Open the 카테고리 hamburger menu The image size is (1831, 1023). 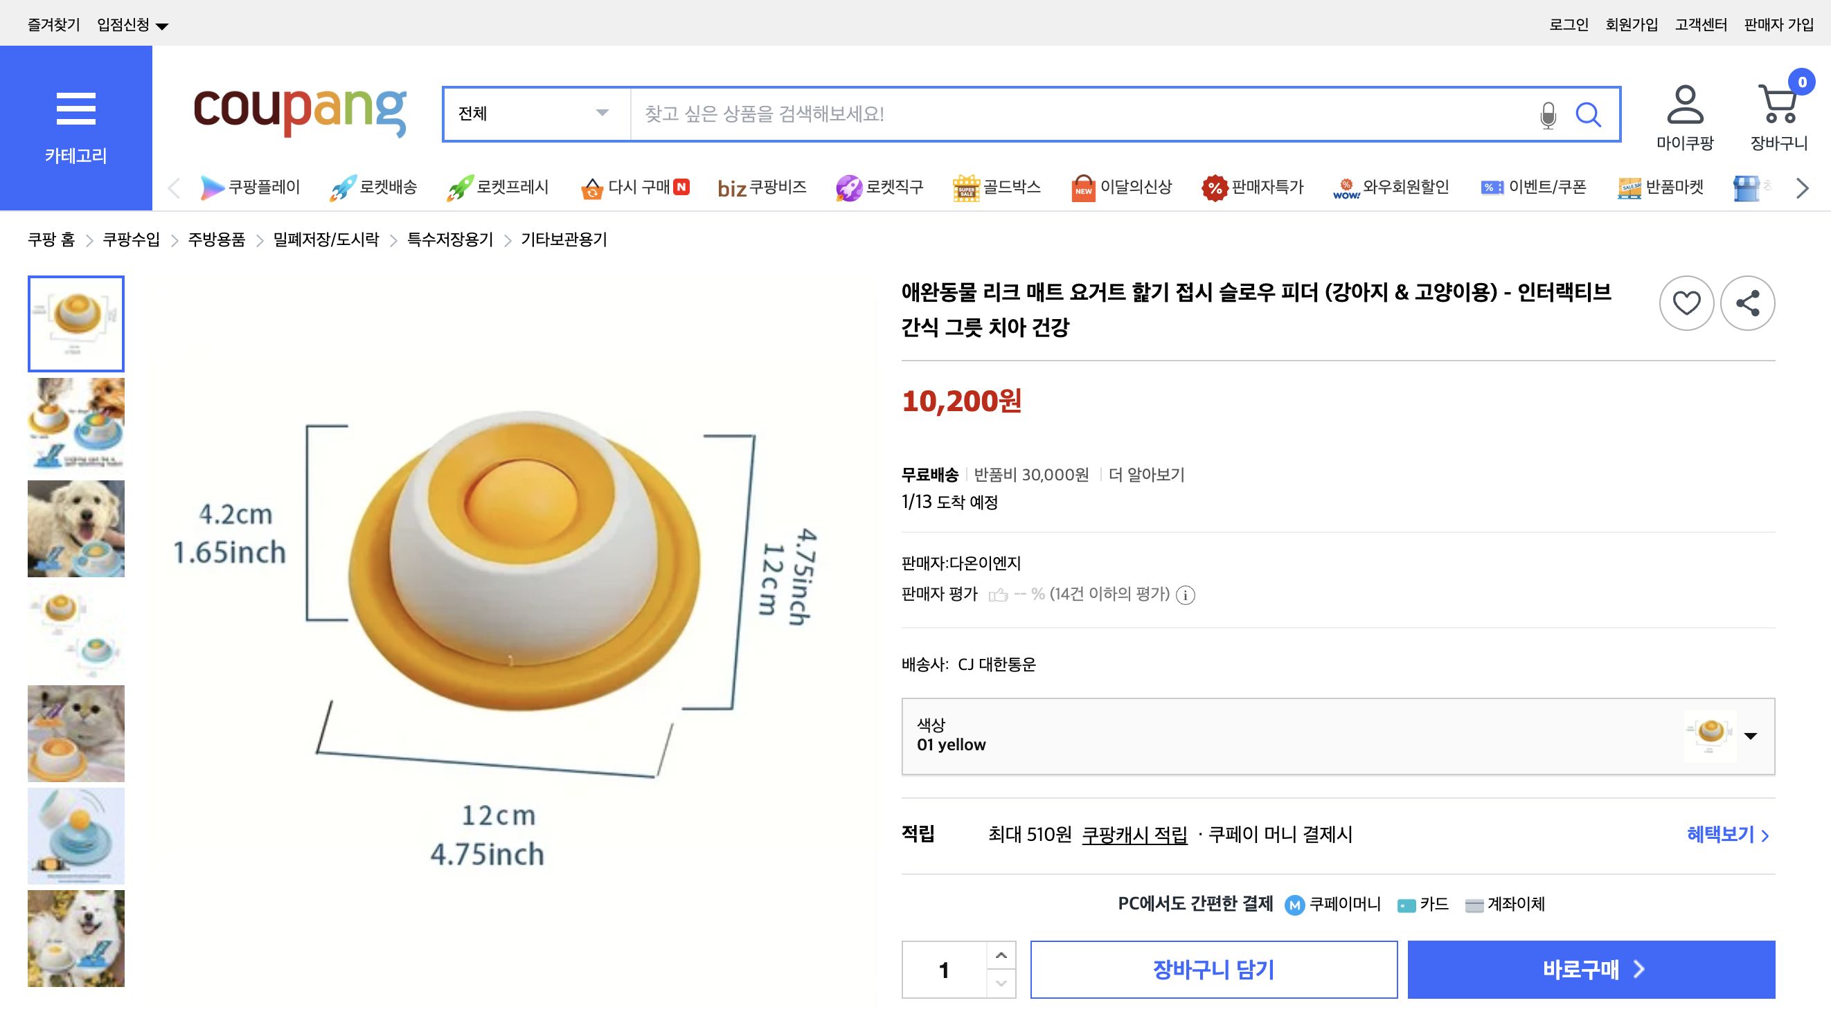[76, 108]
